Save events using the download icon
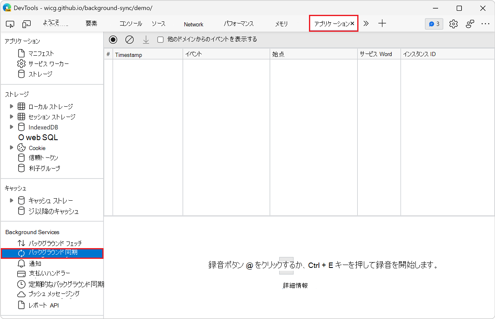Image resolution: width=495 pixels, height=319 pixels. point(146,39)
